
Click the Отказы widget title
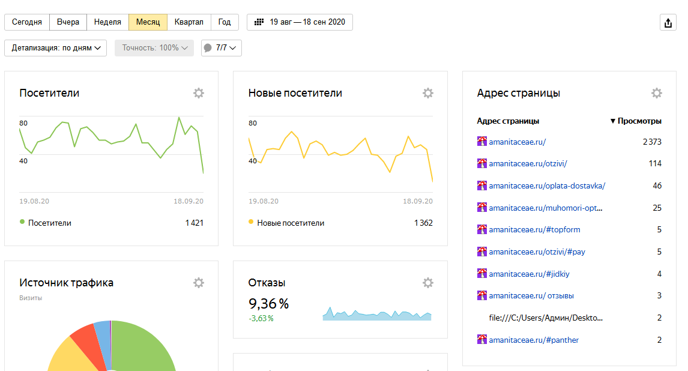pyautogui.click(x=267, y=283)
